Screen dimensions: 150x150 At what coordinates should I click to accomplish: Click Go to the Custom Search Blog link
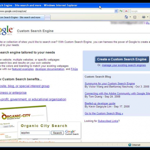coord(104,113)
